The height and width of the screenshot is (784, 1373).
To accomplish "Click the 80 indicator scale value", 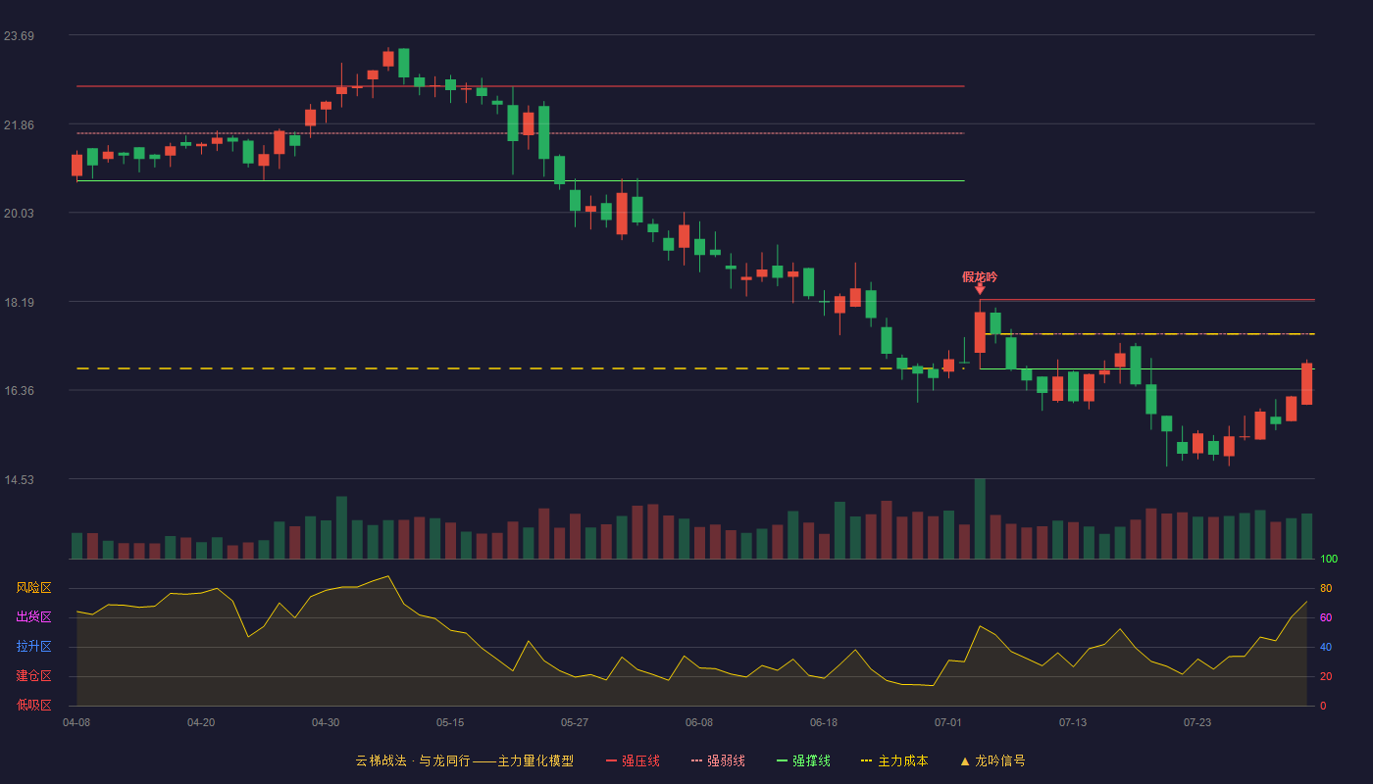I will click(1326, 588).
